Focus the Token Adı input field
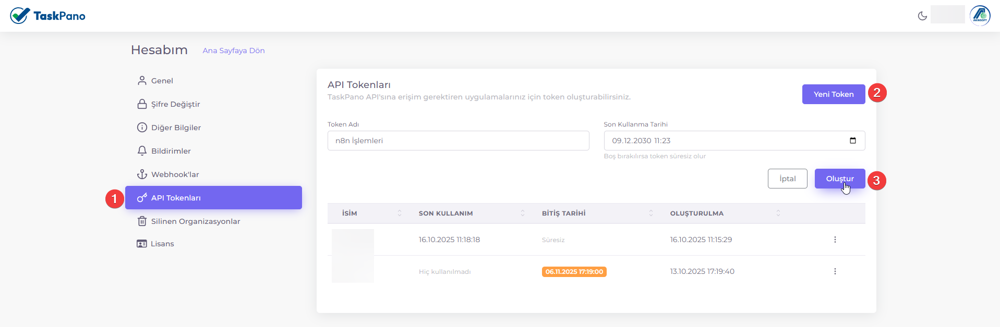 tap(458, 141)
